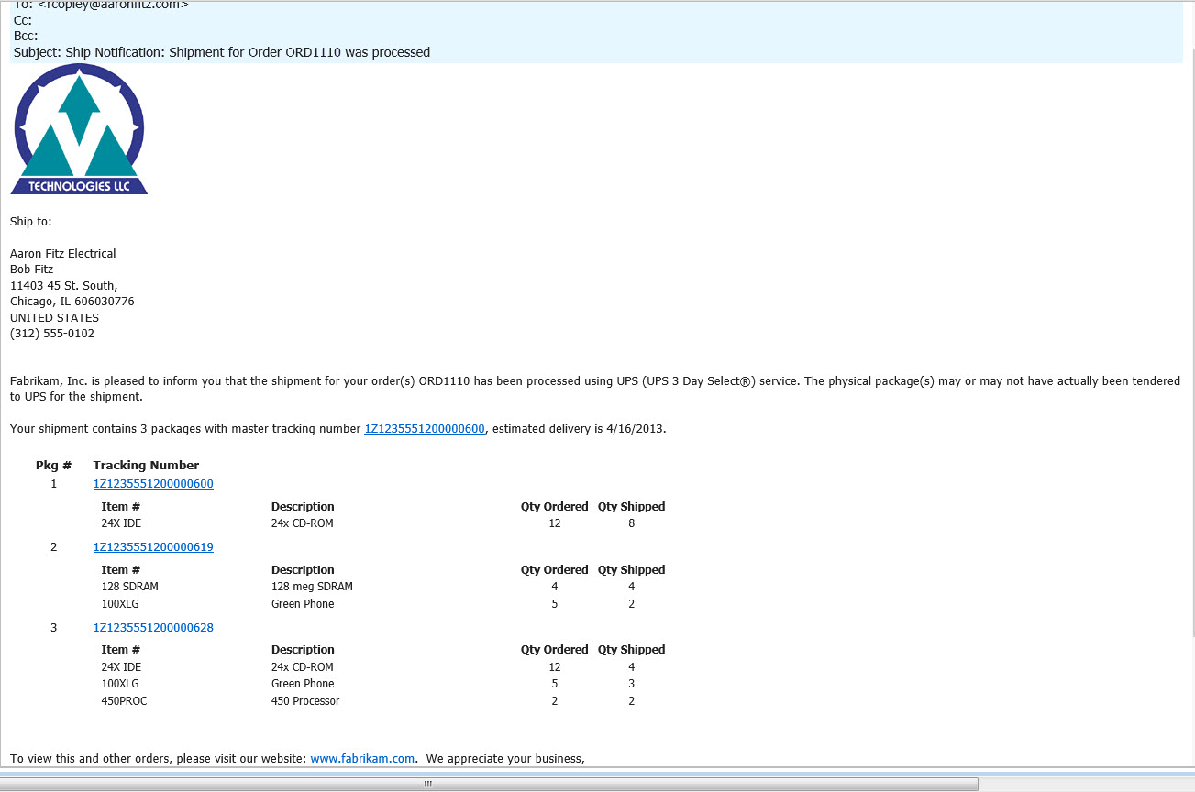The image size is (1195, 792).
Task: Click the email Subject line text
Action: (222, 52)
